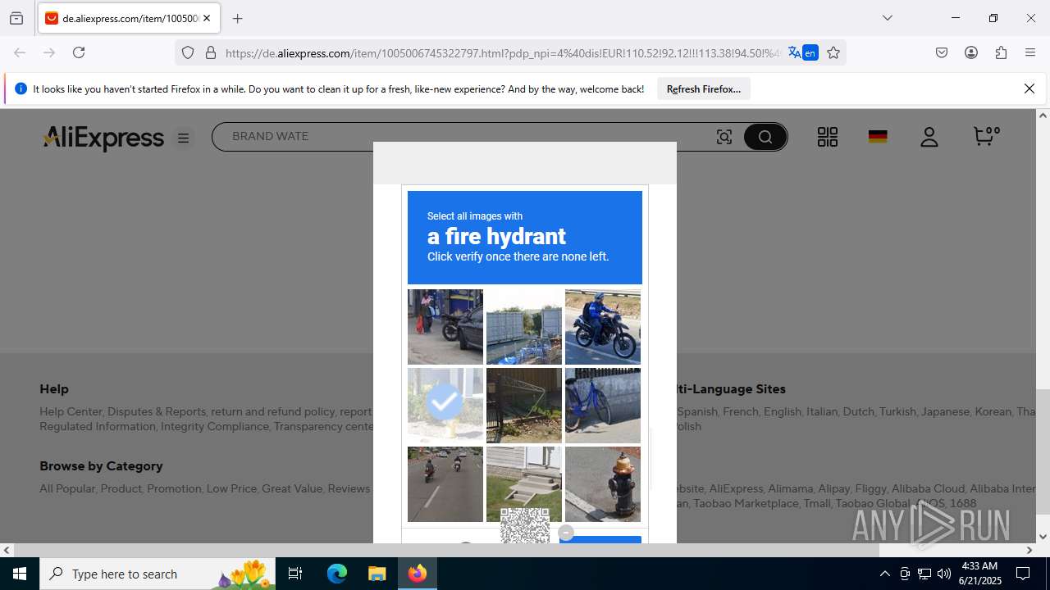Click the 'Promotion' category link
Image resolution: width=1050 pixels, height=590 pixels.
[174, 488]
